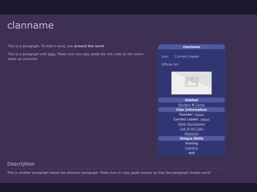257x192 pixels.
Task: Click the Habitat section header bar
Action: coord(191,100)
